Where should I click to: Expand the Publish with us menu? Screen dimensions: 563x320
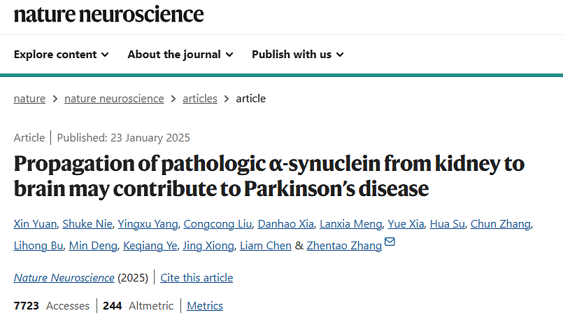pos(298,55)
